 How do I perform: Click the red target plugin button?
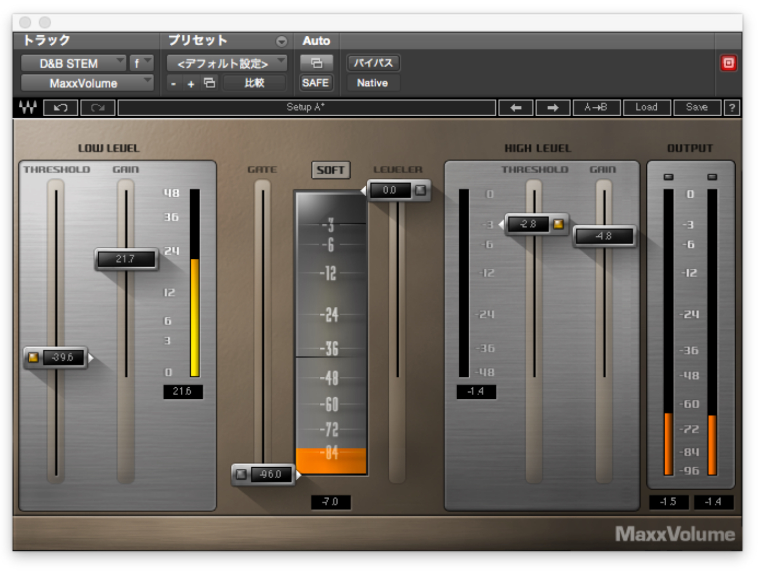pos(728,63)
